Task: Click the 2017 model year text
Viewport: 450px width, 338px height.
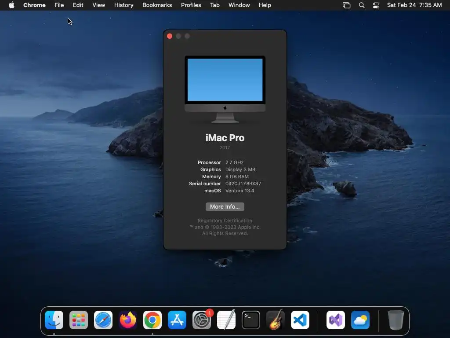Action: (x=225, y=147)
